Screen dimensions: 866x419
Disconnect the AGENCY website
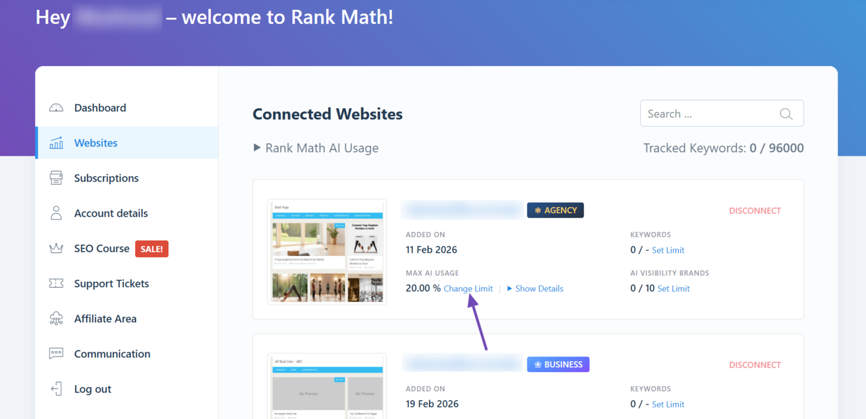755,211
